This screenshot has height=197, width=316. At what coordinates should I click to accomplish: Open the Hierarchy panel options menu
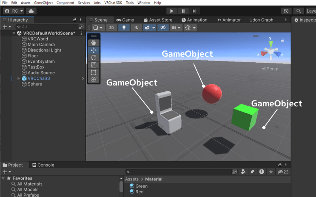tap(81, 19)
